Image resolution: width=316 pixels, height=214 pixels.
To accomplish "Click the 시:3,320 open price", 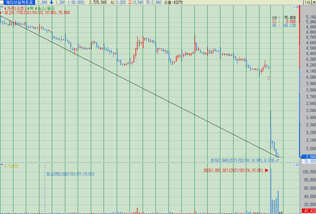I will (117, 3).
